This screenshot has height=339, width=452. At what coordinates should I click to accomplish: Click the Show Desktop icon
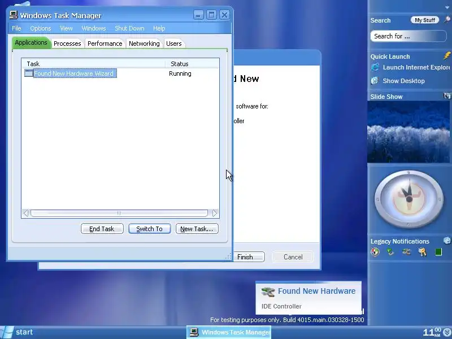pos(375,81)
